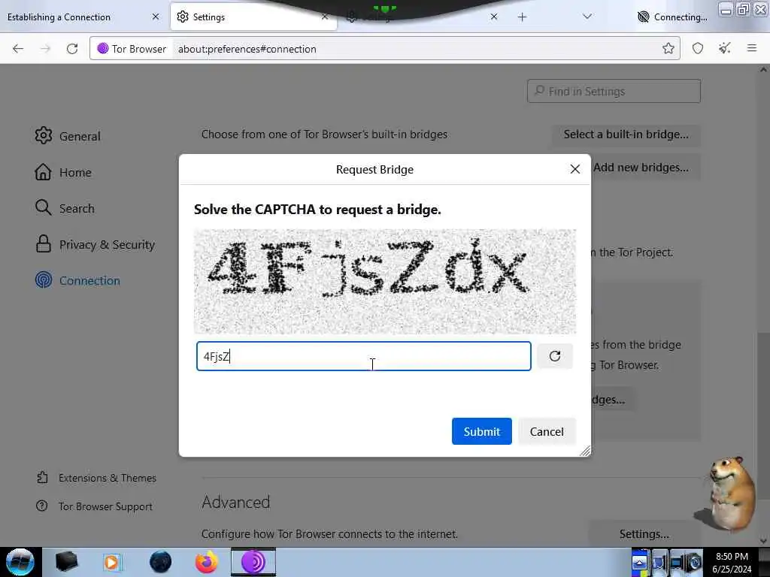The image size is (770, 577).
Task: Go forward with the forward arrow
Action: tap(45, 49)
